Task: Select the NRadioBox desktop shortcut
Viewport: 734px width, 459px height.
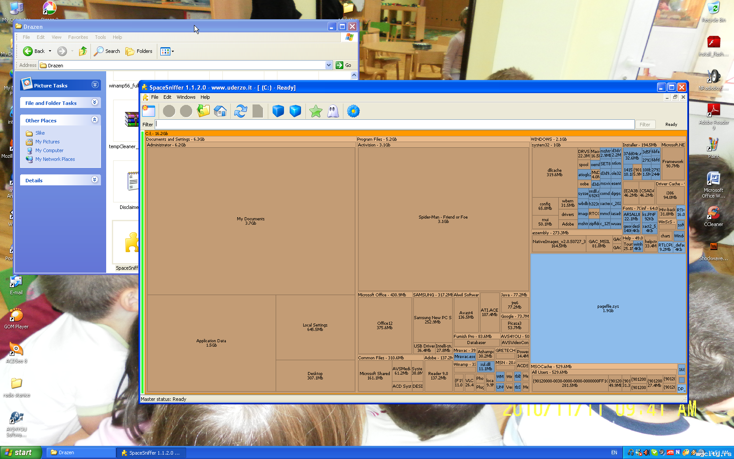Action: pyautogui.click(x=713, y=80)
